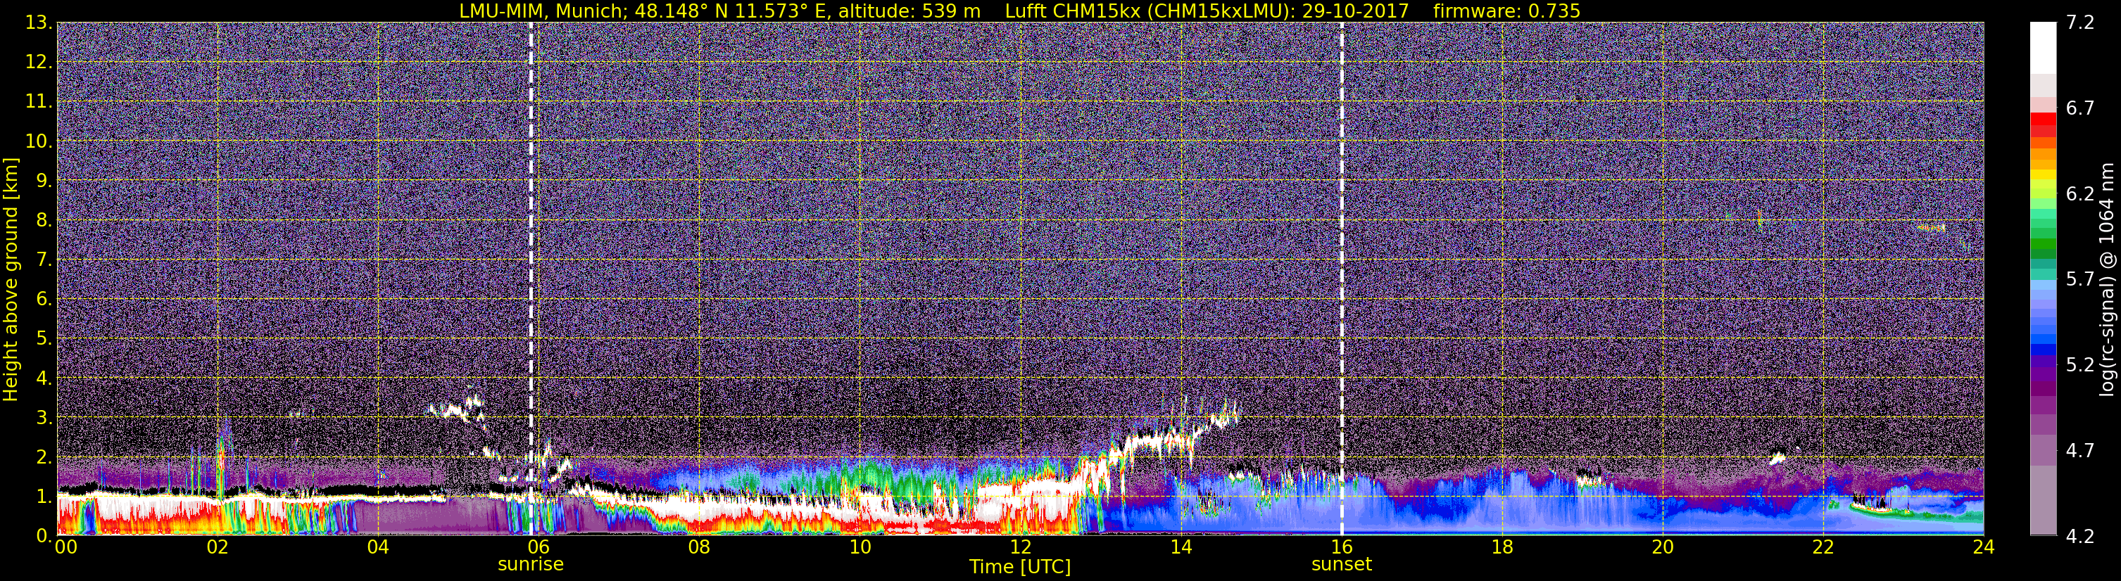
Task: Click the '9.' height tick label
Action: pos(43,180)
